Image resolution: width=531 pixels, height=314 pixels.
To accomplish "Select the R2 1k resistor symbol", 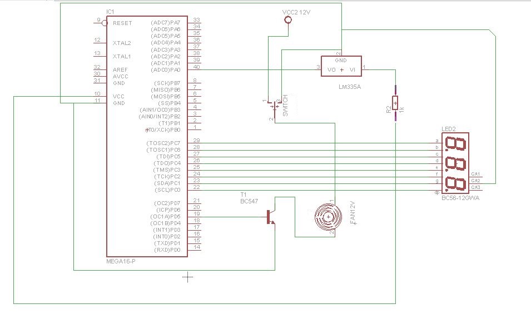I will (395, 103).
